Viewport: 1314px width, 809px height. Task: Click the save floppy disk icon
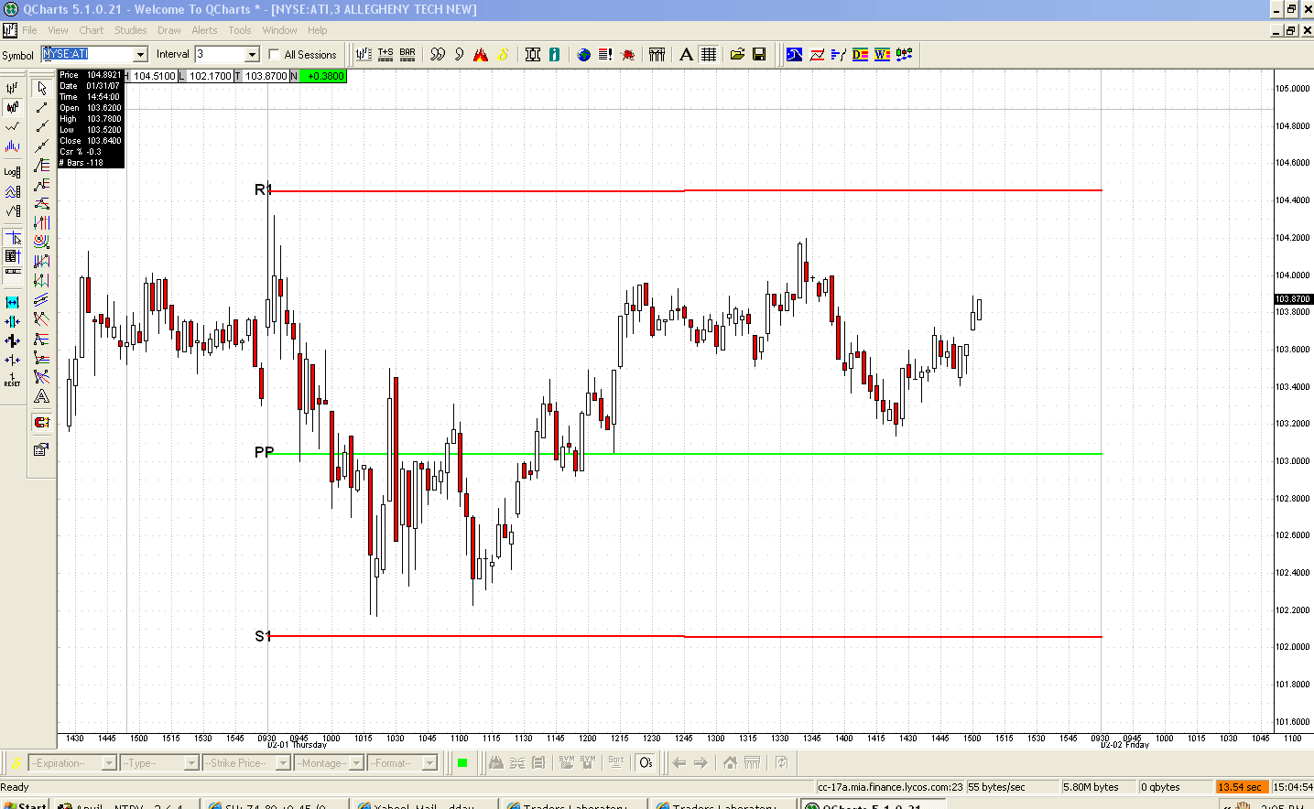click(x=759, y=55)
